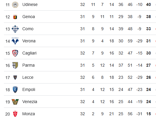The height and width of the screenshot is (117, 156).
Task: Open the Verona team name
Action: [29, 41]
